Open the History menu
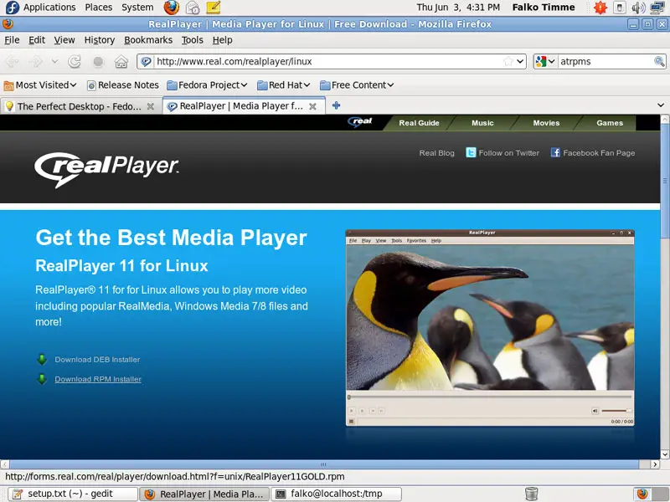 (x=100, y=40)
